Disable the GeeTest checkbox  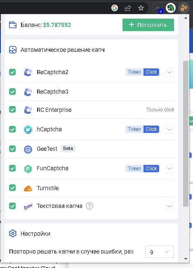(x=12, y=149)
